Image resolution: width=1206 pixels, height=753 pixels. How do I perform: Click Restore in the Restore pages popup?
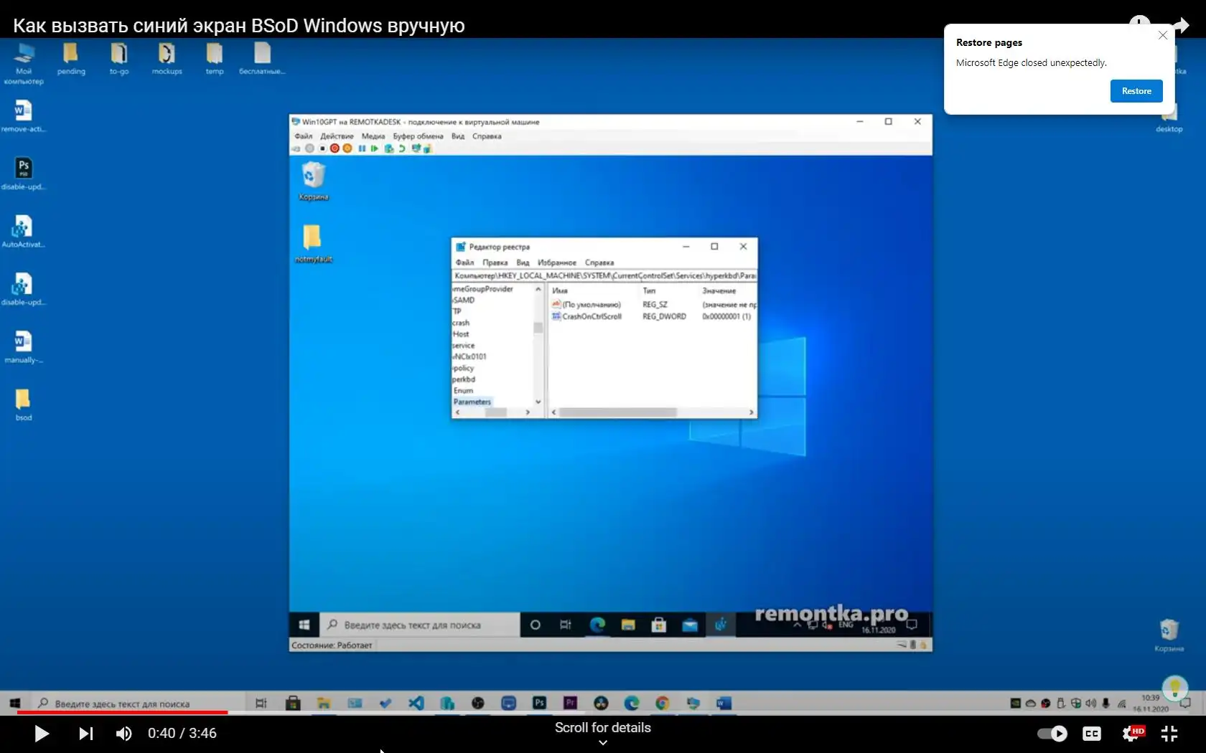[x=1136, y=91]
